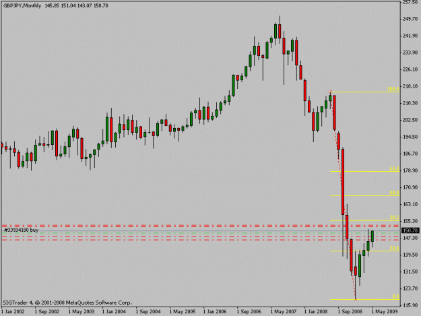The width and height of the screenshot is (421, 316).
Task: Click the 123.70 price axis label
Action: [410, 288]
